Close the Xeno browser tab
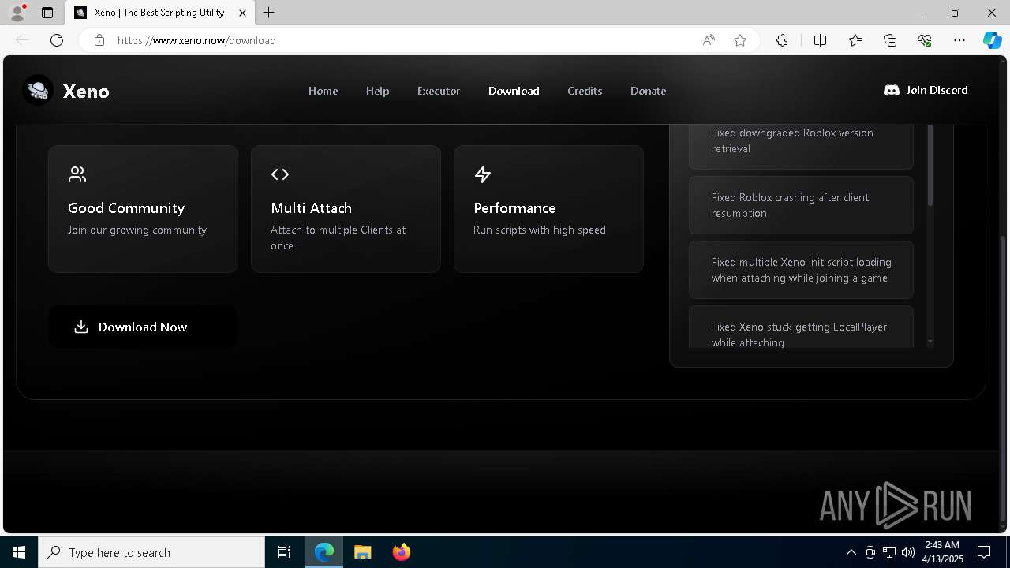Viewport: 1010px width, 568px height. tap(243, 13)
